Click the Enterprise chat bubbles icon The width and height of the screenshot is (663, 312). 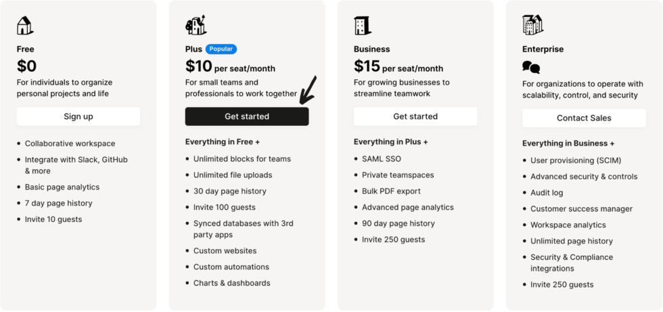(x=531, y=67)
